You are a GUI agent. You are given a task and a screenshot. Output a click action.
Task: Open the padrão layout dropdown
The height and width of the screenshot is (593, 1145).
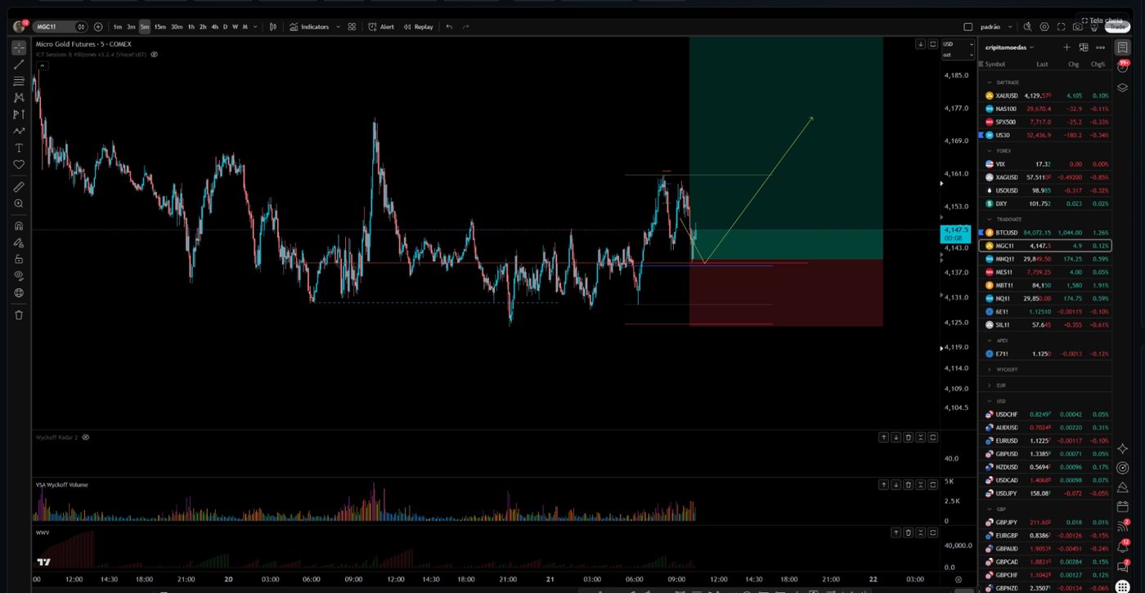pos(996,27)
